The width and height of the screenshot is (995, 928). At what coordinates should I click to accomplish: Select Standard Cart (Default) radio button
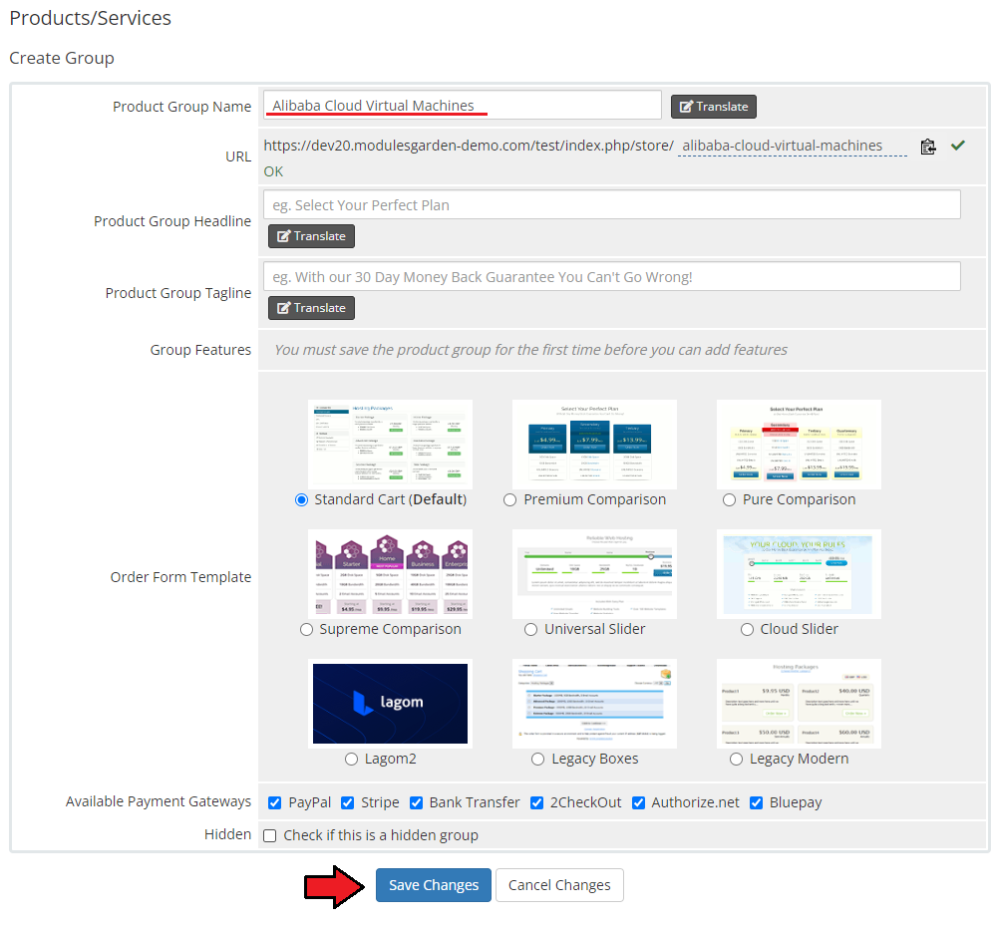click(x=301, y=499)
